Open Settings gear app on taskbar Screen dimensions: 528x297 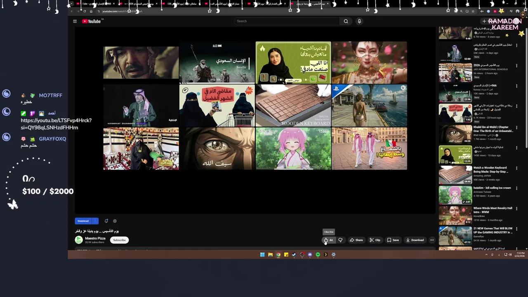(334, 255)
